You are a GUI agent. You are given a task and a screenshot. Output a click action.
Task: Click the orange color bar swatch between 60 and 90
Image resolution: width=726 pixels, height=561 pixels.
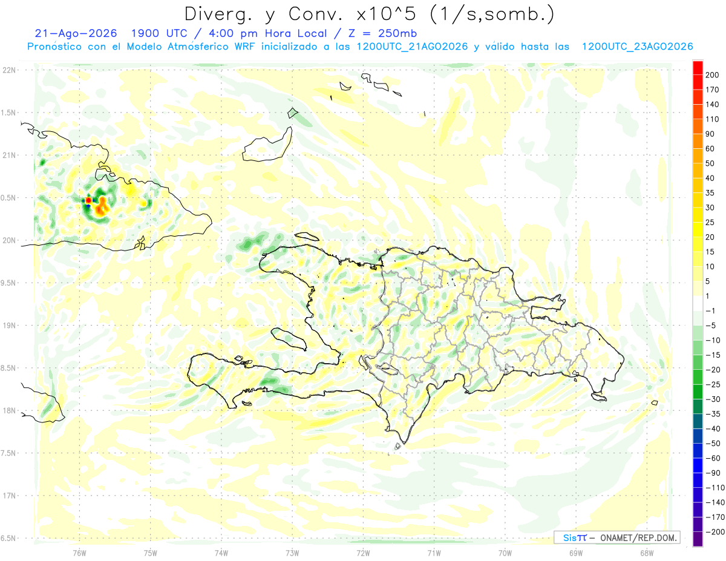(698, 142)
